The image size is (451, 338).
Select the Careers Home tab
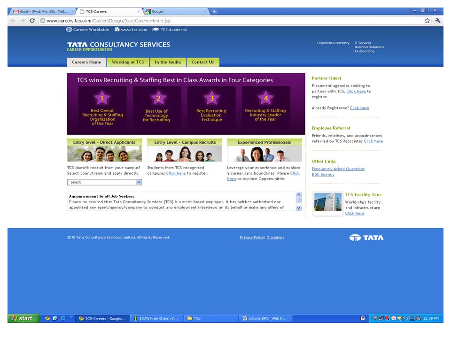(x=86, y=62)
